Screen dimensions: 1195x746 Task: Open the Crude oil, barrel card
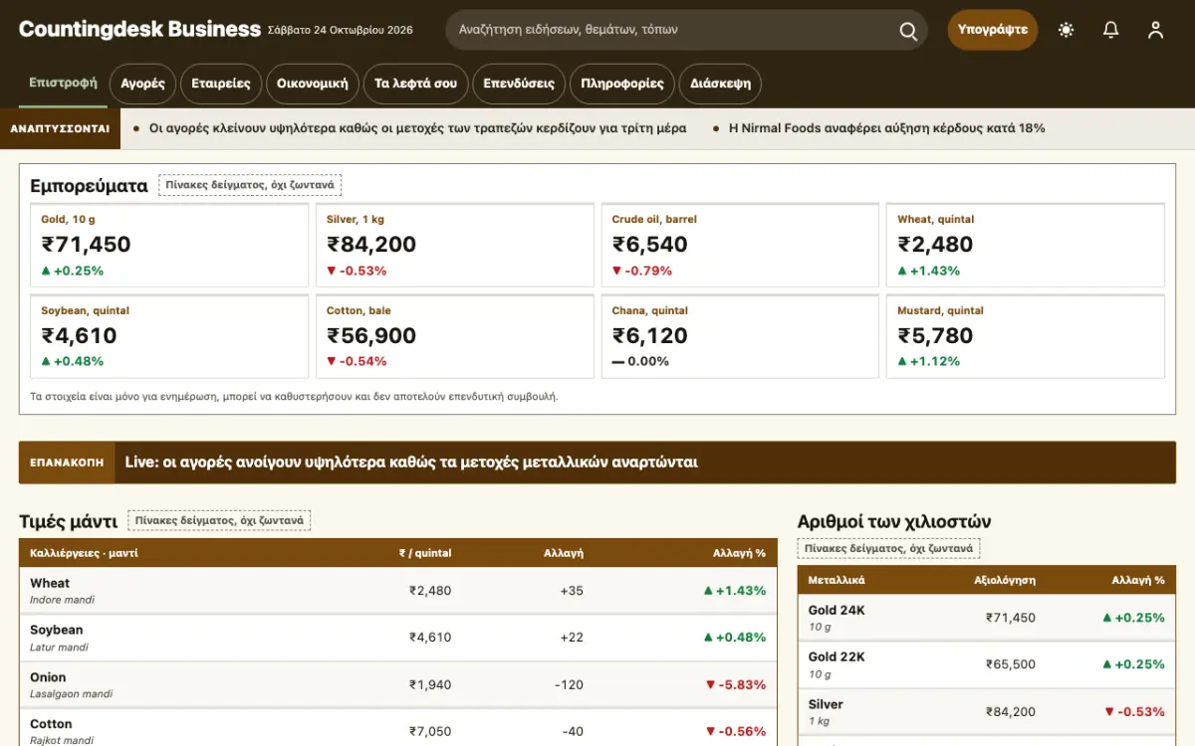740,245
